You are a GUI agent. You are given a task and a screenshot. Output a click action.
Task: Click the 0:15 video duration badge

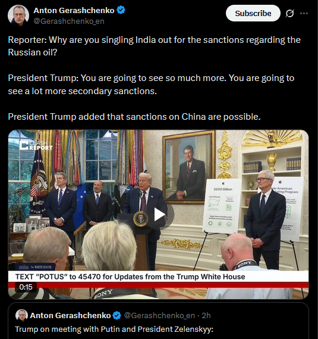(x=26, y=287)
